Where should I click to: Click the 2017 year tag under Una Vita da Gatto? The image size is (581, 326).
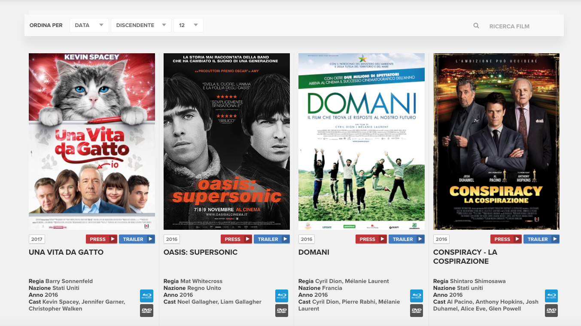click(37, 239)
